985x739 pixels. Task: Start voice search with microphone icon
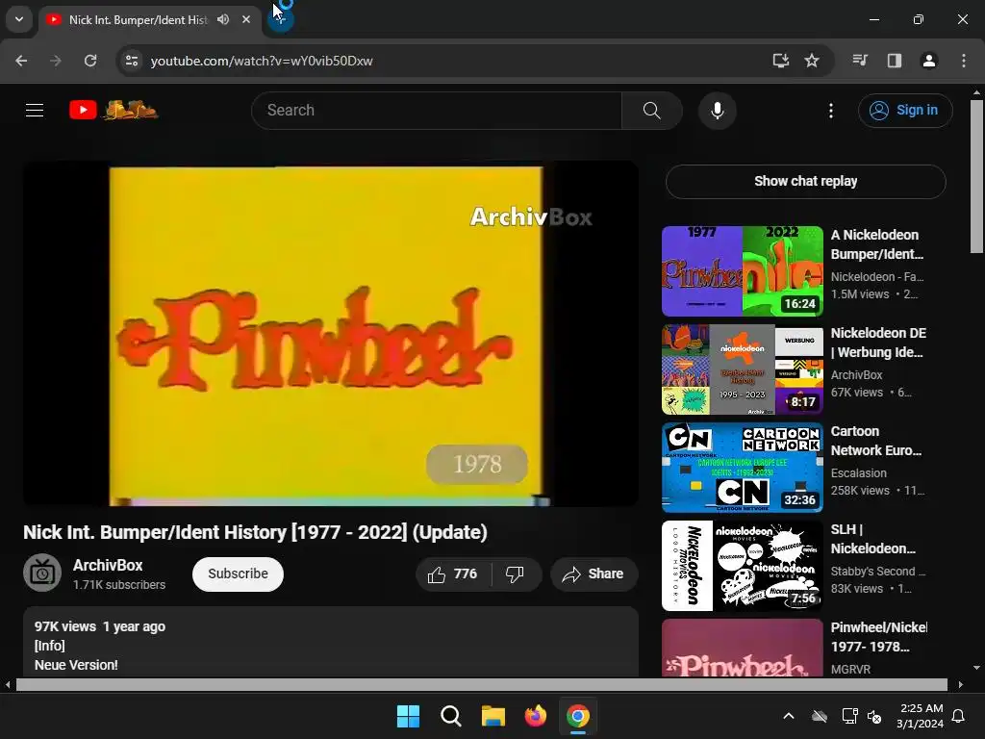click(717, 111)
